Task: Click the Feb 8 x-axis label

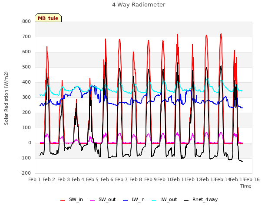Action: [x=136, y=179]
